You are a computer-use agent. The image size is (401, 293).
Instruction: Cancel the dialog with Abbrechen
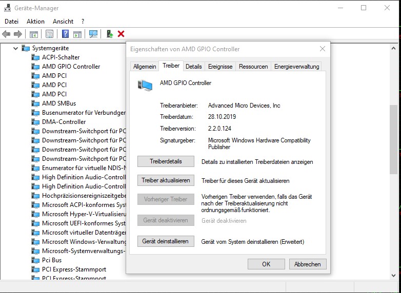click(308, 264)
